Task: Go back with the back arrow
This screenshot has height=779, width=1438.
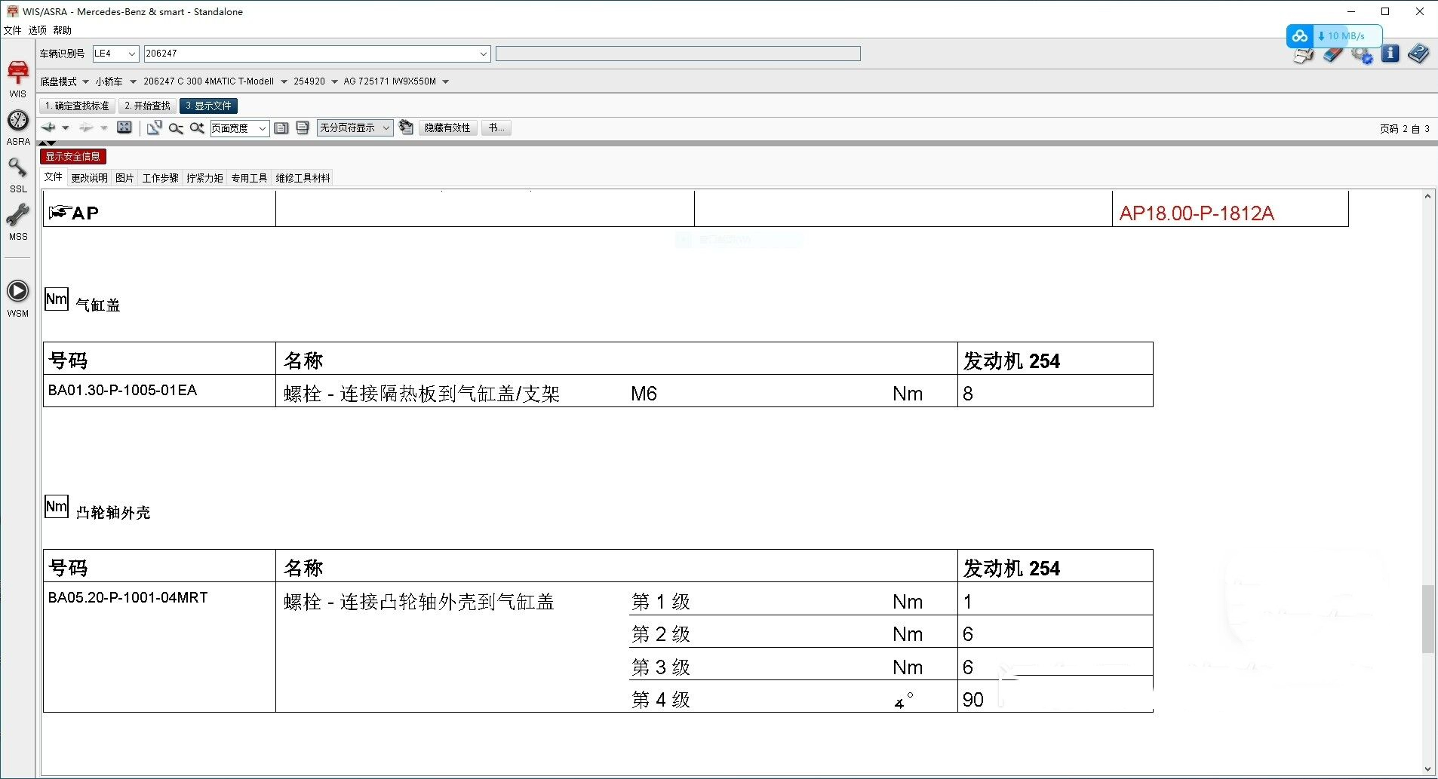Action: [49, 127]
